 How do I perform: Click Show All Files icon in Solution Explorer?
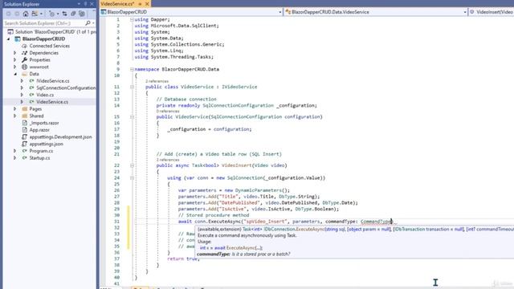[x=82, y=14]
